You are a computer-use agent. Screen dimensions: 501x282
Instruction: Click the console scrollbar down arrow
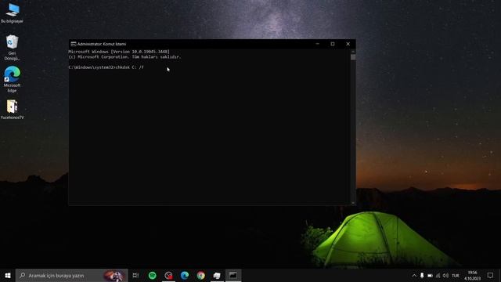click(x=353, y=203)
